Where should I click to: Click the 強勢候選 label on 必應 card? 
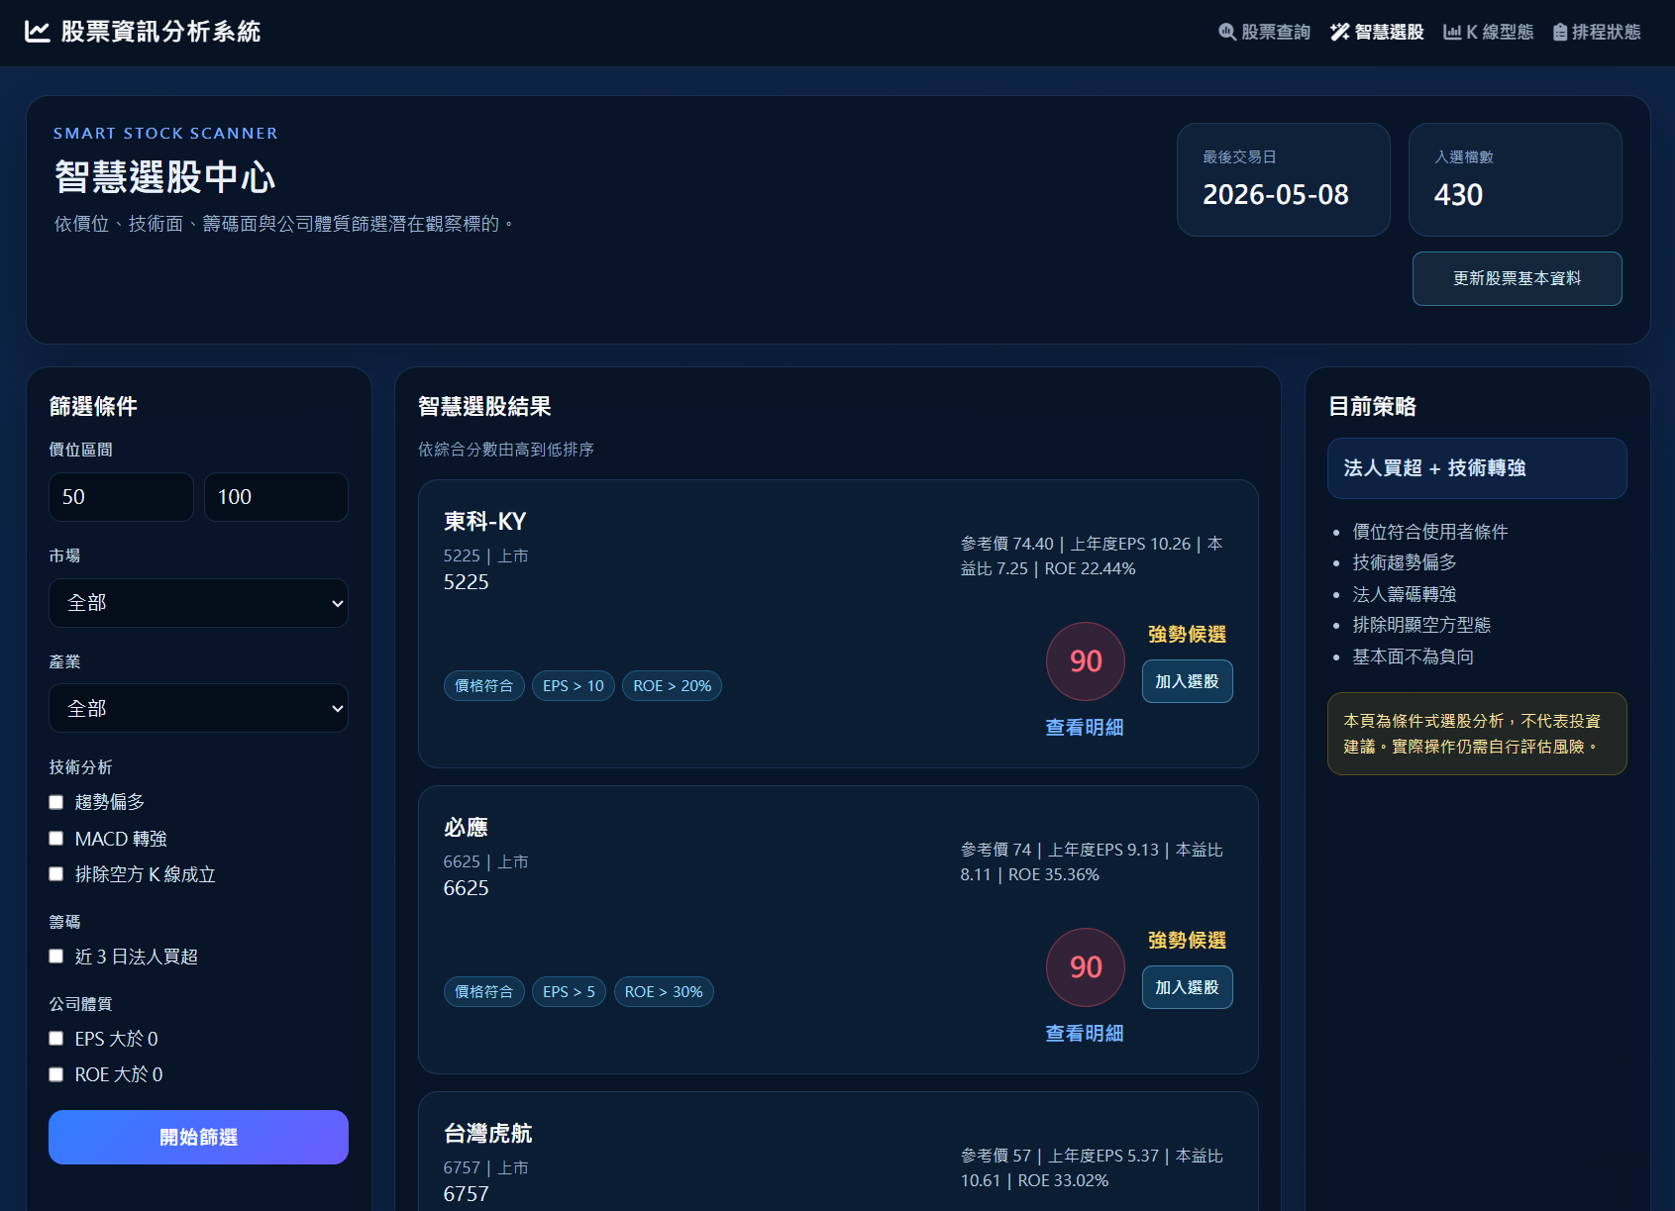pos(1188,941)
